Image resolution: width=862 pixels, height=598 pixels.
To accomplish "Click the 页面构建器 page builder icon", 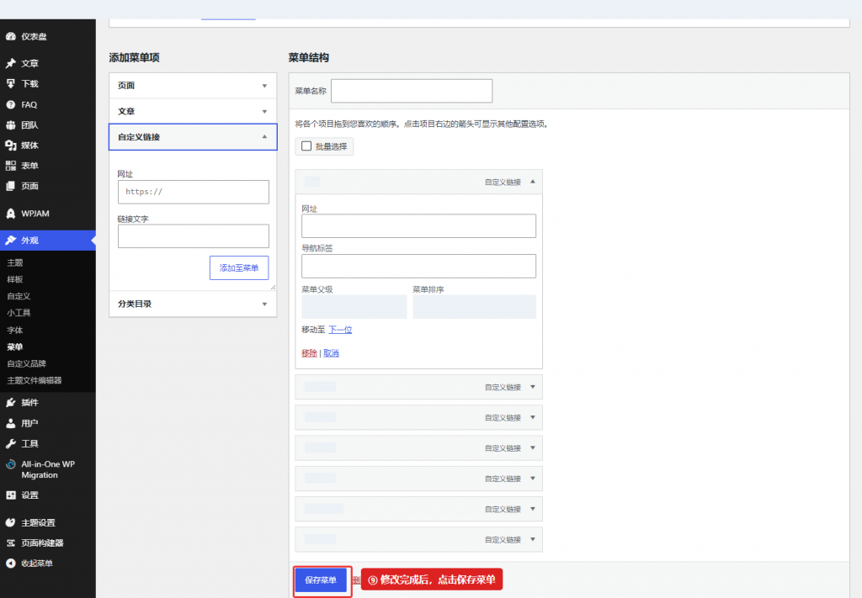I will click(x=10, y=542).
